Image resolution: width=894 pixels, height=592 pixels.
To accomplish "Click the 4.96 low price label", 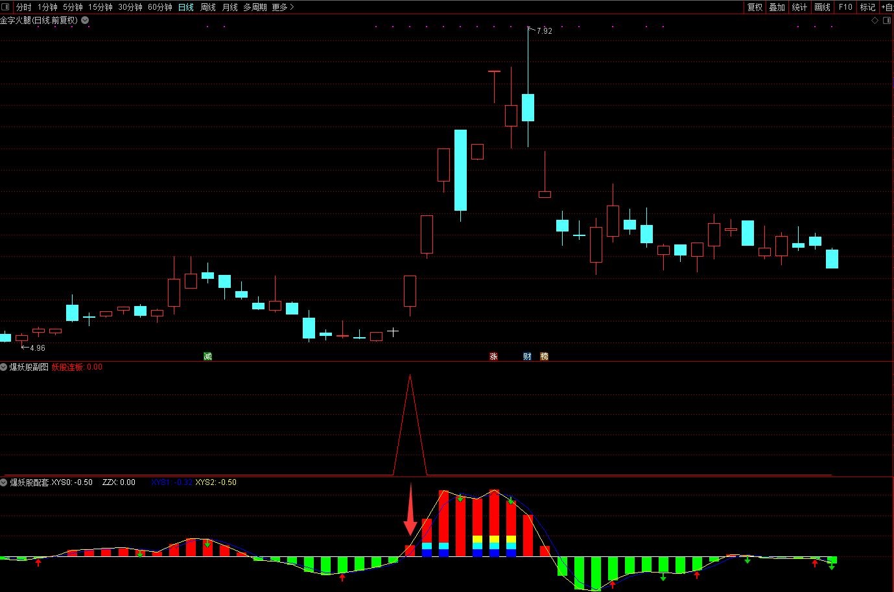I will click(x=38, y=348).
